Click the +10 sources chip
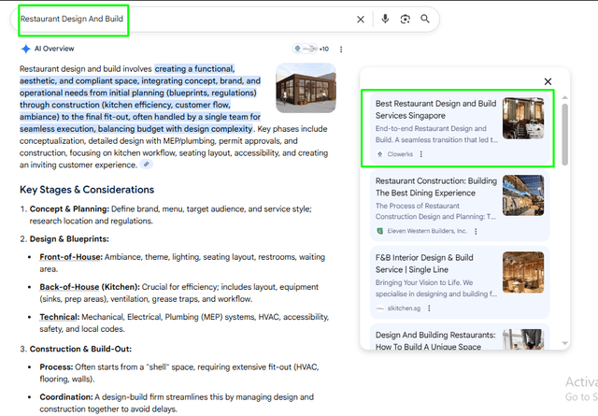This screenshot has height=416, width=598. click(310, 49)
